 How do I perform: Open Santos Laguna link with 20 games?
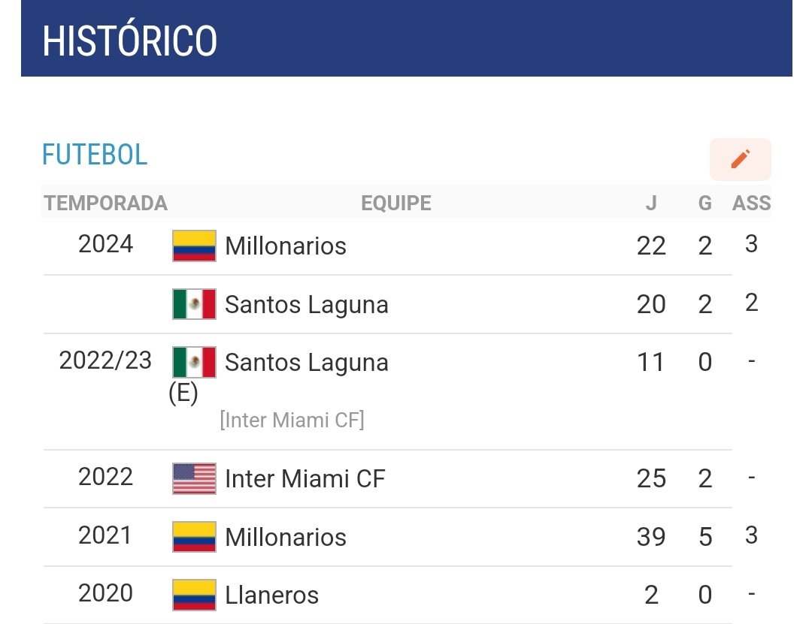click(x=307, y=304)
